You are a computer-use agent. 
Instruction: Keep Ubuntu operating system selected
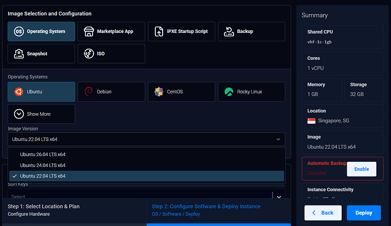click(41, 92)
